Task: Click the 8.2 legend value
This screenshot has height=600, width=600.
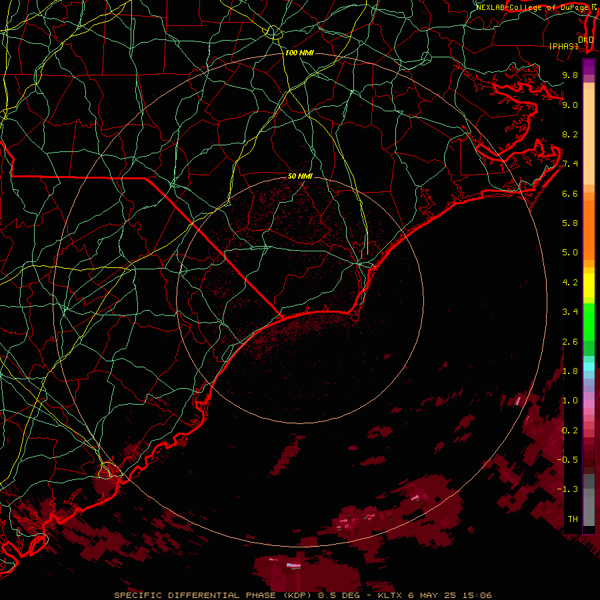Action: [x=570, y=134]
